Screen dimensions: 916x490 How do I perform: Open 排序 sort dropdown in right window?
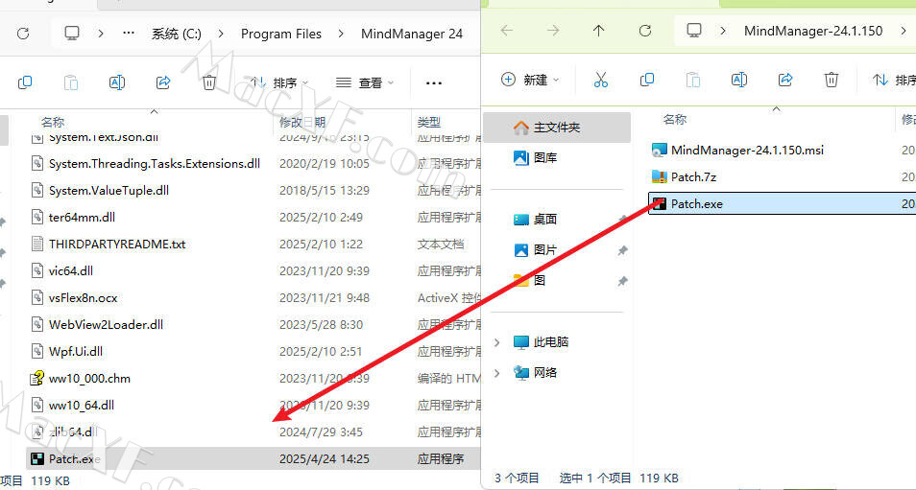click(894, 80)
